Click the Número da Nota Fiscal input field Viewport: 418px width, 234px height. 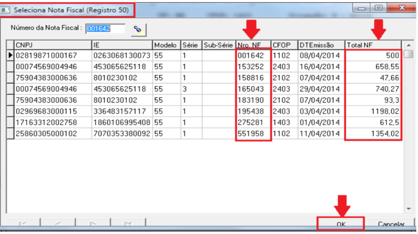tap(105, 29)
